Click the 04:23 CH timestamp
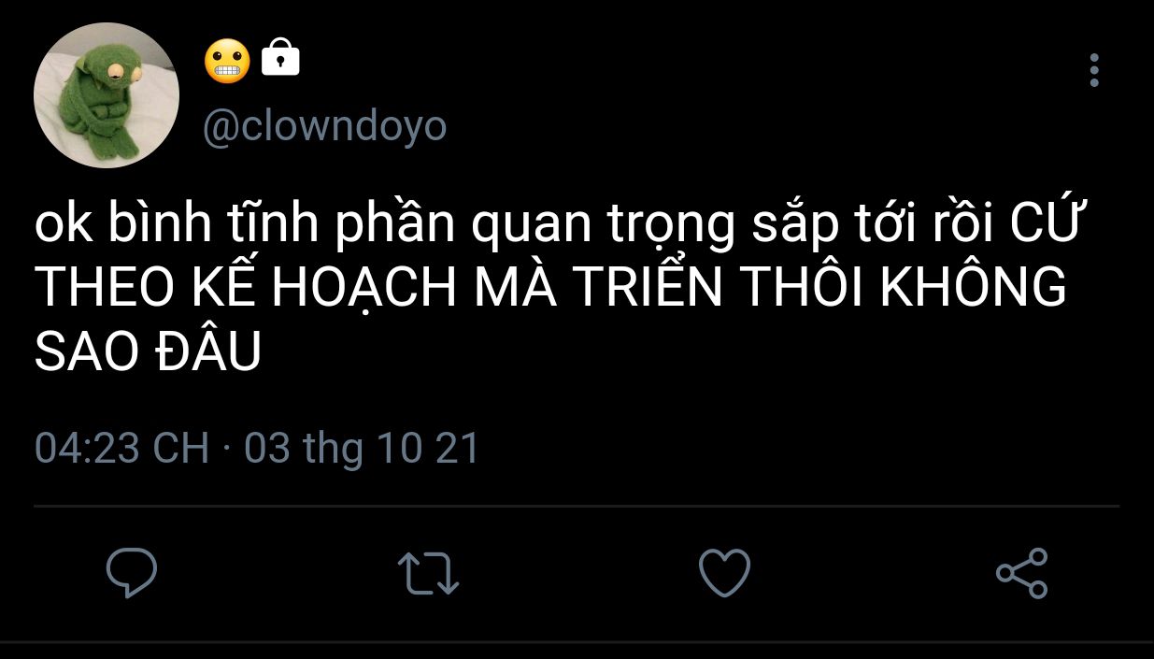The height and width of the screenshot is (659, 1154). 121,449
